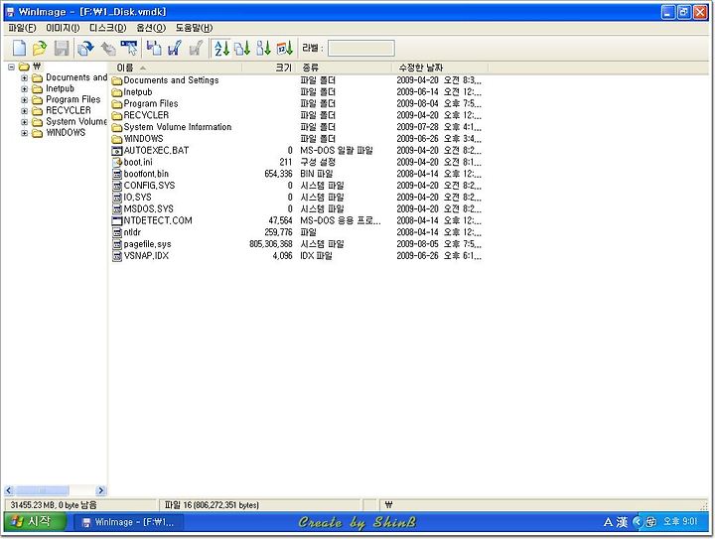Click the pagefile.sys file icon

point(117,244)
